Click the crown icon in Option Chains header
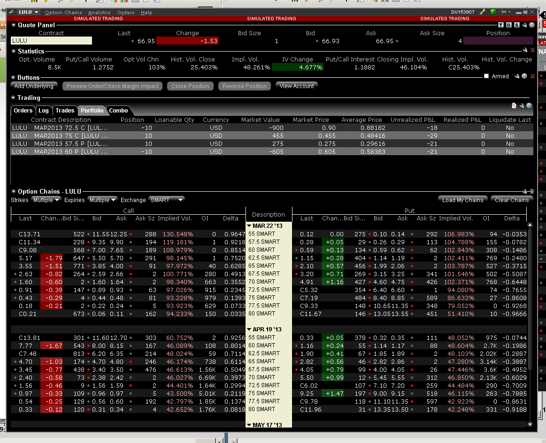The image size is (546, 443). coord(532,191)
